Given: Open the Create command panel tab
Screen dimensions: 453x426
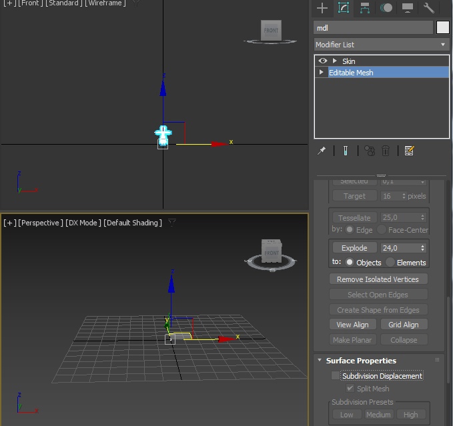Looking at the screenshot, I should (322, 8).
